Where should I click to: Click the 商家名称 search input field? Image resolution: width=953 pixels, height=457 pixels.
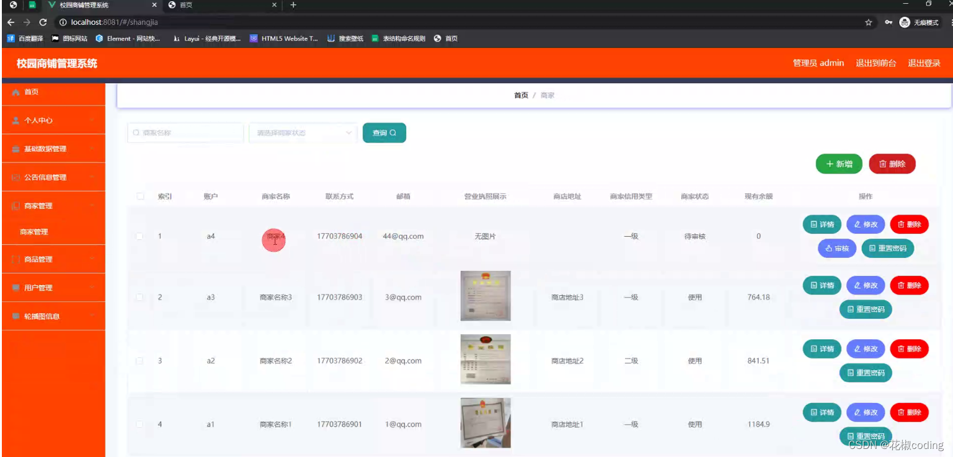point(185,132)
